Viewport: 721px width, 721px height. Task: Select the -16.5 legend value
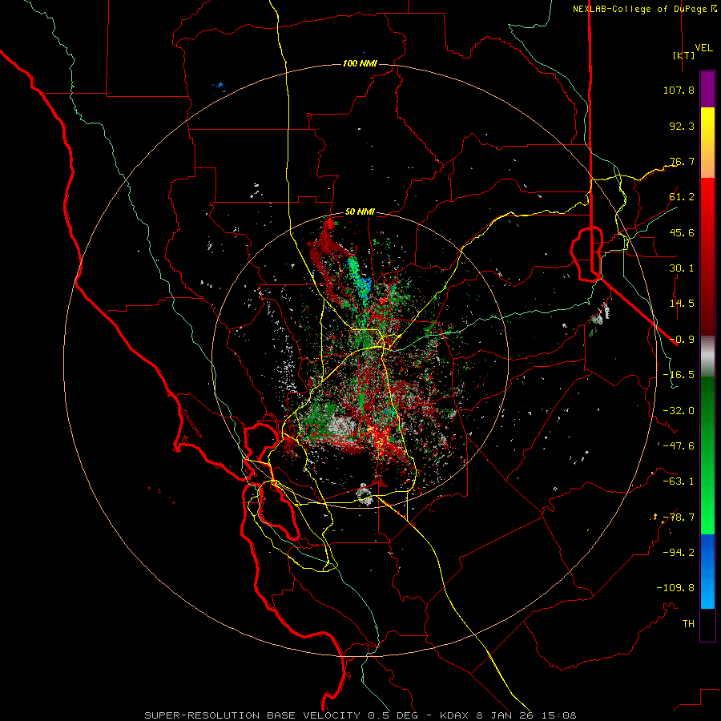tap(679, 375)
